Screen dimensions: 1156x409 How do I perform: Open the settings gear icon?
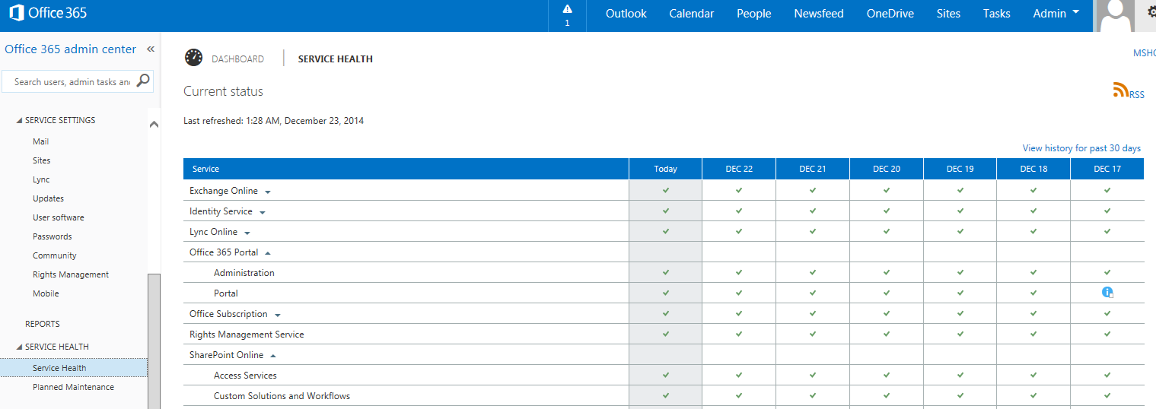click(x=1151, y=13)
